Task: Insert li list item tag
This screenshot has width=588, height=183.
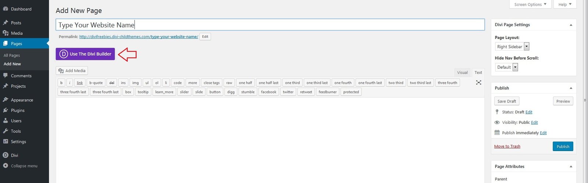Action: 166,83
